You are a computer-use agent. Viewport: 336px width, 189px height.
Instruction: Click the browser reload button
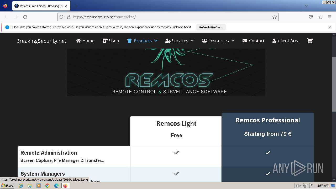[25, 17]
